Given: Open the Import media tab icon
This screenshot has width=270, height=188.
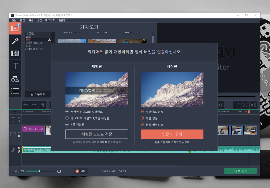Looking at the screenshot, I should pos(15,28).
